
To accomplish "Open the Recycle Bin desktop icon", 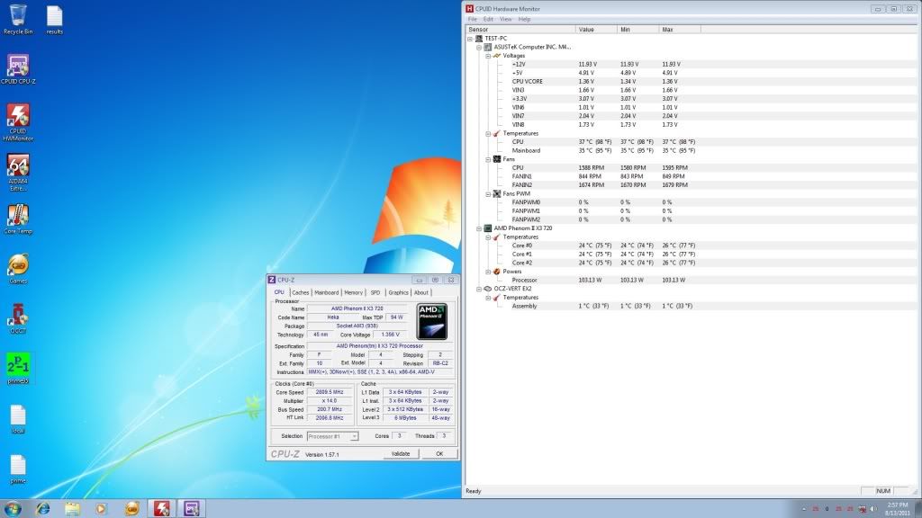I will tap(18, 19).
